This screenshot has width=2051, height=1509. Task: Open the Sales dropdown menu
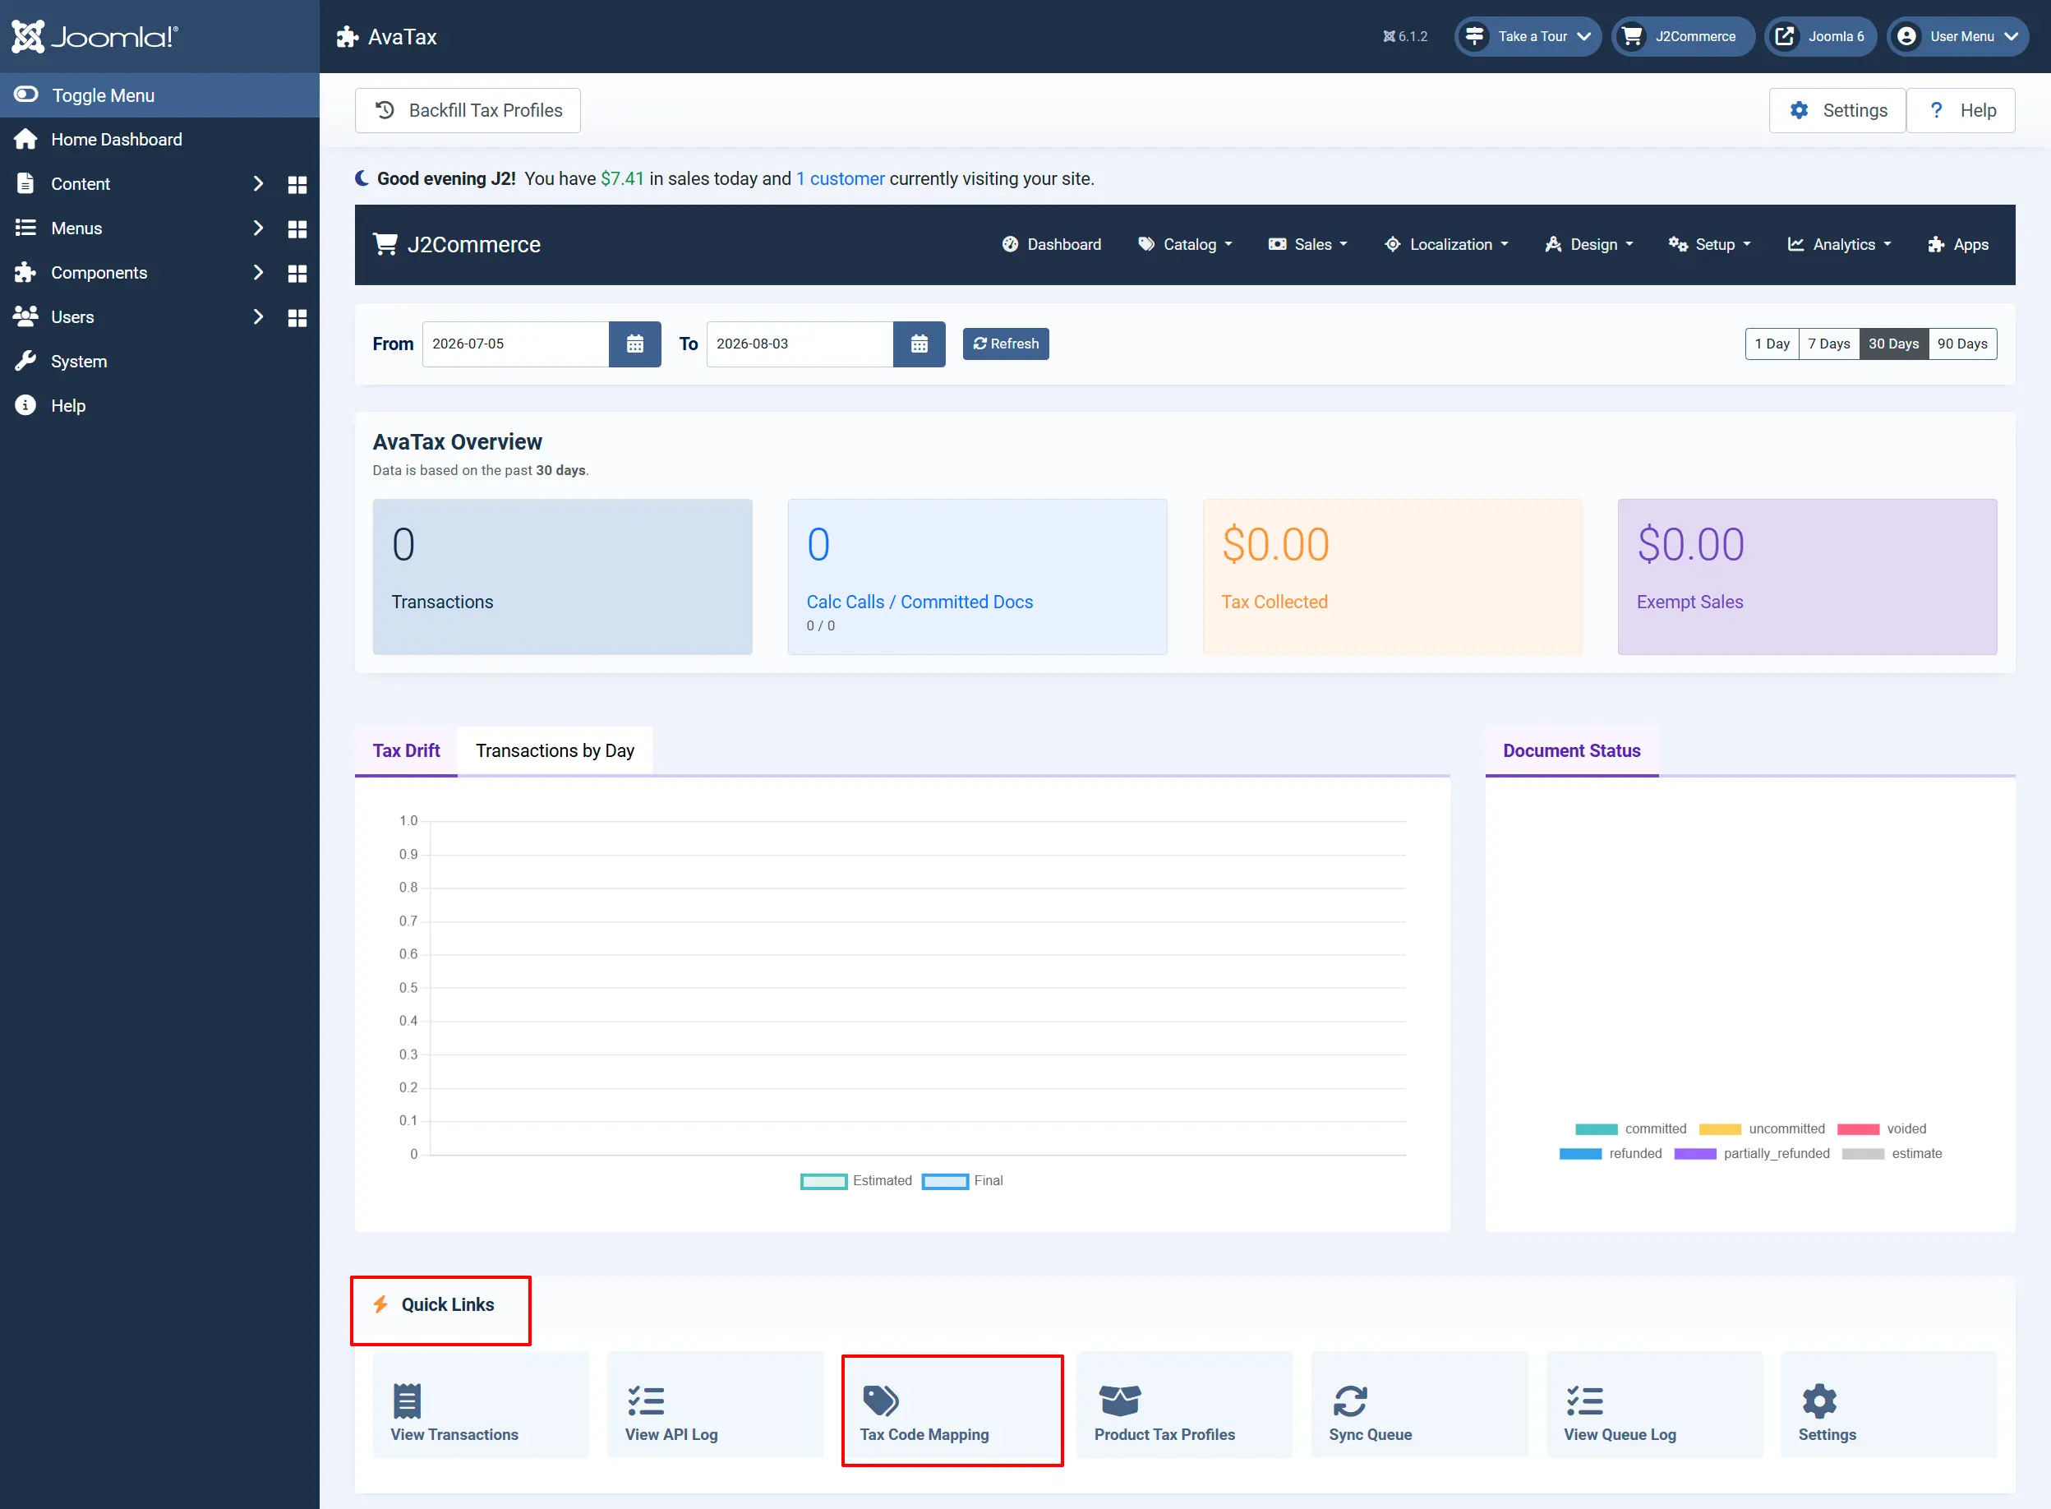pos(1307,245)
